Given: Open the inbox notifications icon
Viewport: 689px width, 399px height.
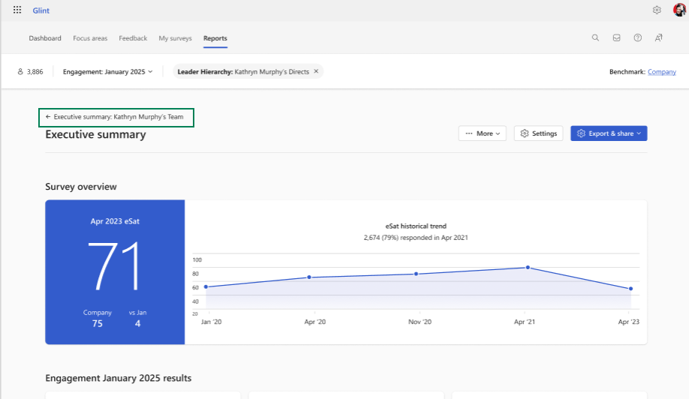Looking at the screenshot, I should tap(616, 37).
